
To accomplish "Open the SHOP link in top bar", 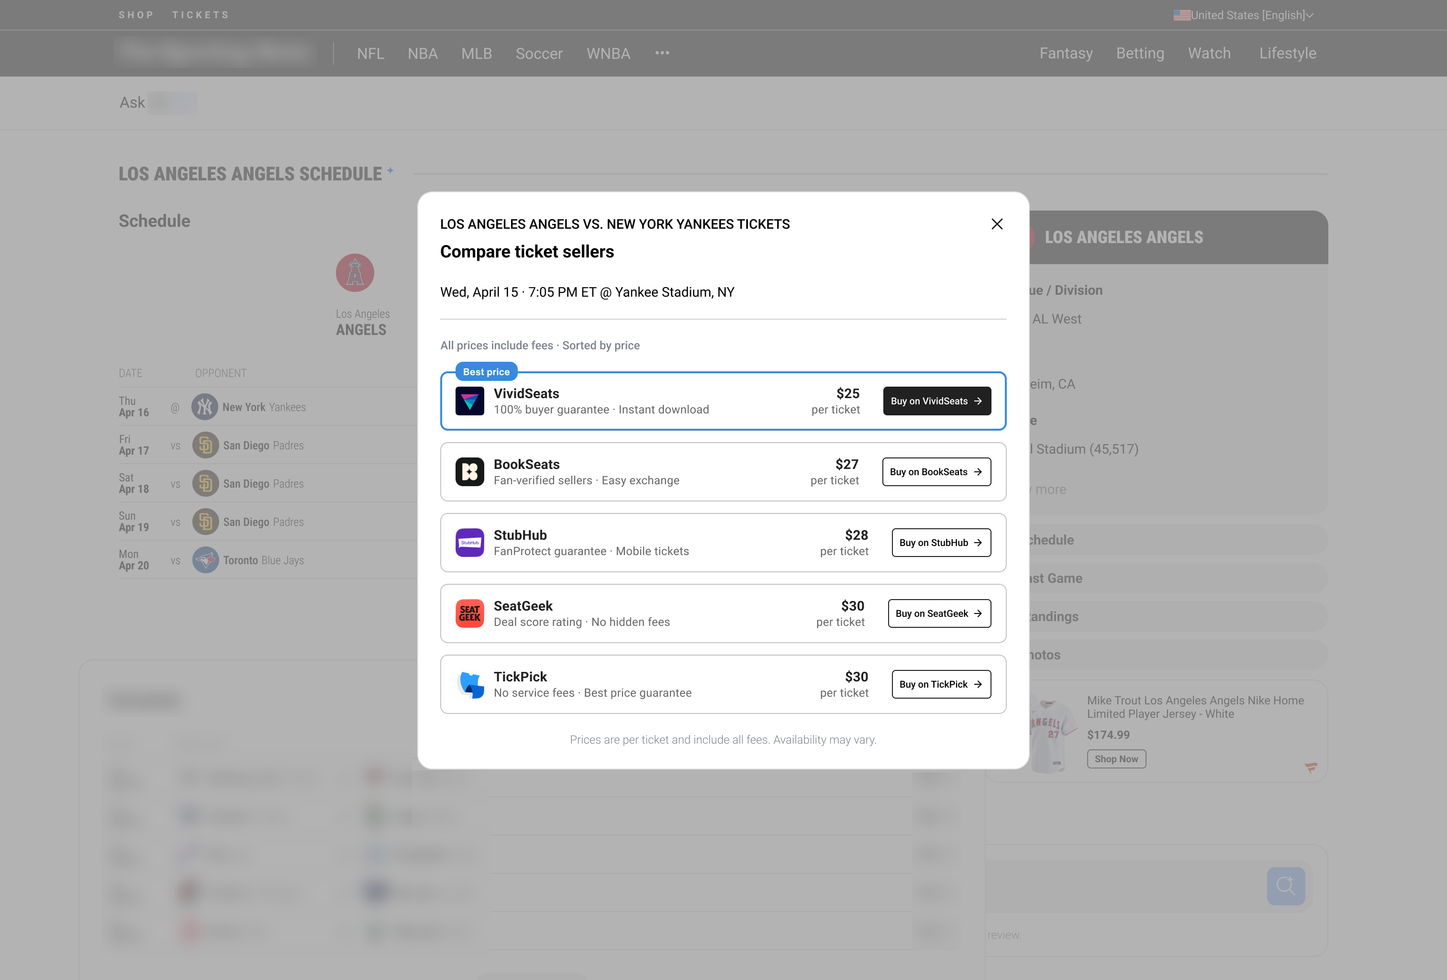I will (x=136, y=15).
